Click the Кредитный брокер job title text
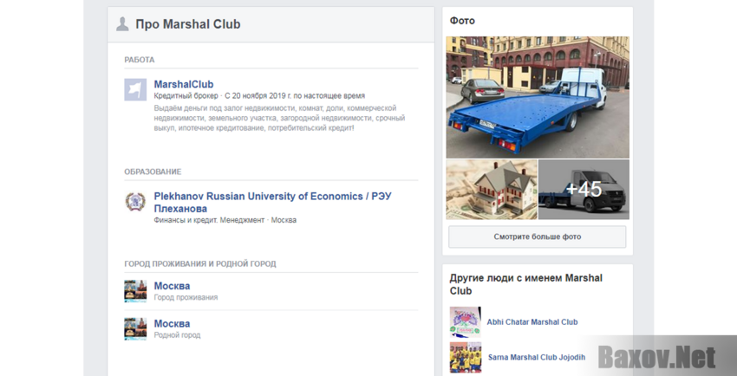The width and height of the screenshot is (737, 376). click(186, 96)
